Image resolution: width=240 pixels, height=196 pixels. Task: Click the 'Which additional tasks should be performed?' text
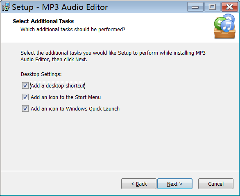coord(73,29)
